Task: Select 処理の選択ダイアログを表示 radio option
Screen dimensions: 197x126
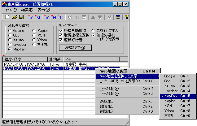Action: coord(93,35)
